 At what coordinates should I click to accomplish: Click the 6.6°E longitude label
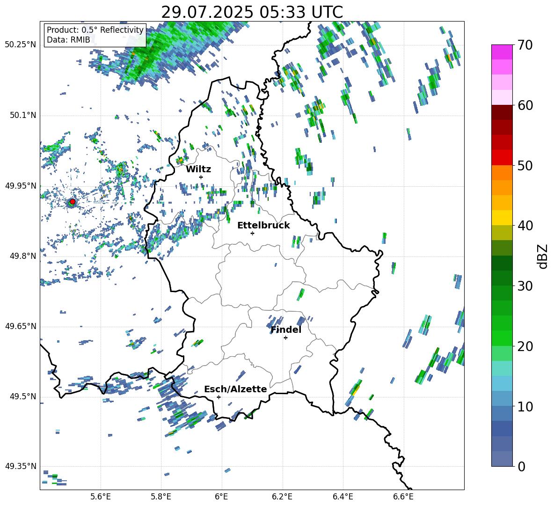point(403,497)
